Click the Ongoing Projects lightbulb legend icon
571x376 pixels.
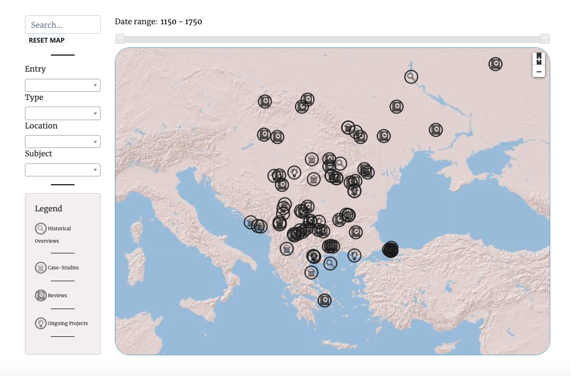tap(41, 323)
